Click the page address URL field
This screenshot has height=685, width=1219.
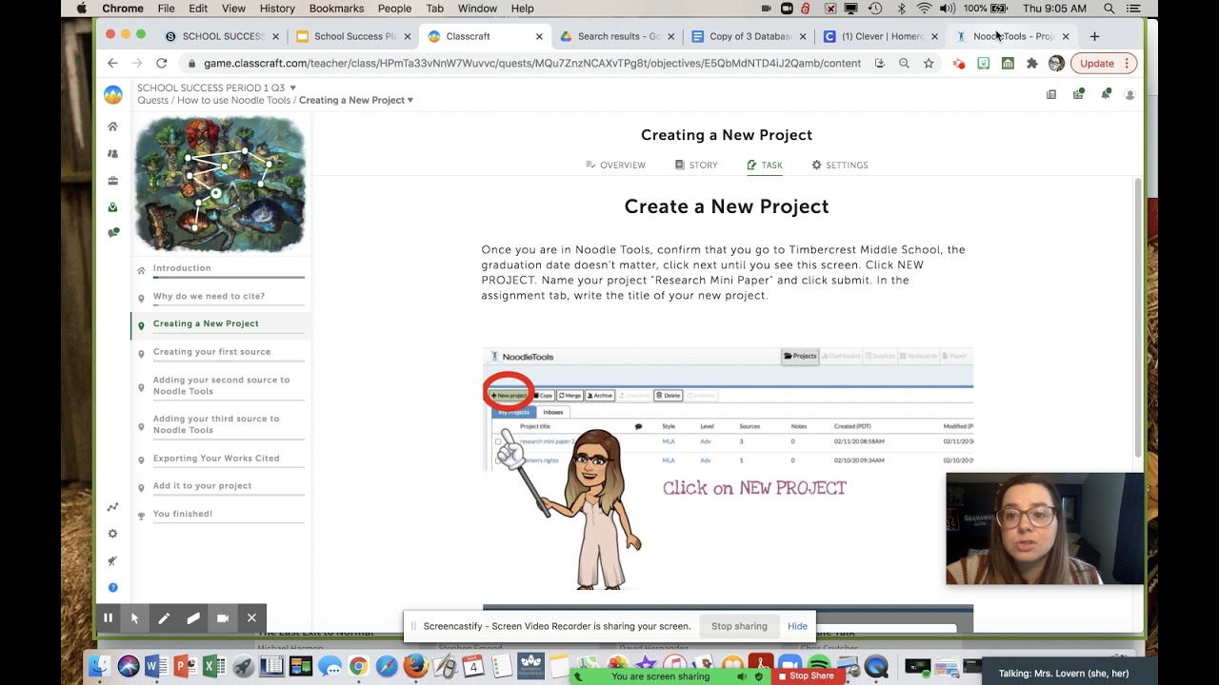531,64
